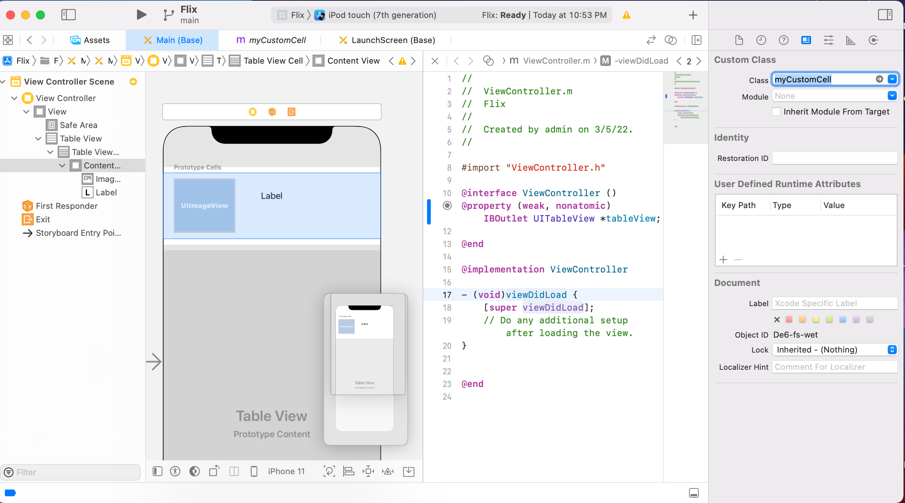
Task: Click the Resolve Auto Layout Issues icon
Action: (x=388, y=472)
